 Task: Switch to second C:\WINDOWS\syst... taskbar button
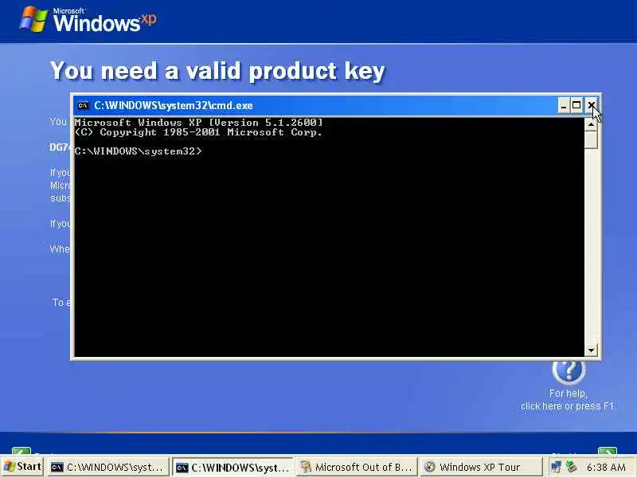click(x=233, y=468)
